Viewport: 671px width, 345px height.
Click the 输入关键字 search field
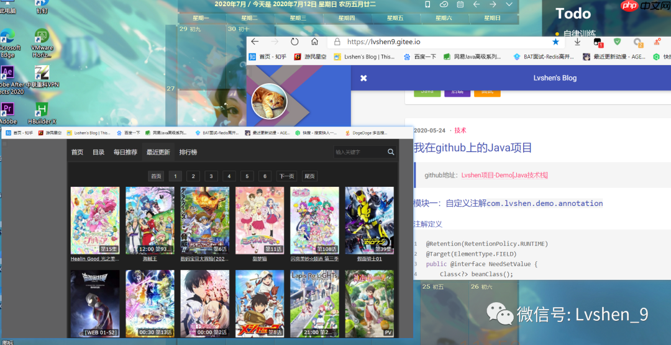[x=360, y=152]
